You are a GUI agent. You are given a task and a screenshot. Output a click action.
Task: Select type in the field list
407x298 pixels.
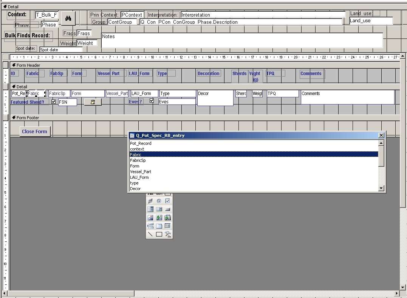(254, 183)
